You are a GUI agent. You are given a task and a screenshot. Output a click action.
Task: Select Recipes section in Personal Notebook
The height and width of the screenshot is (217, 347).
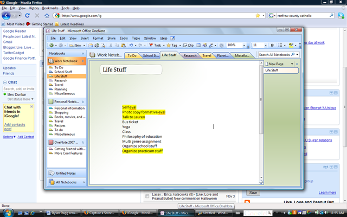(x=60, y=125)
